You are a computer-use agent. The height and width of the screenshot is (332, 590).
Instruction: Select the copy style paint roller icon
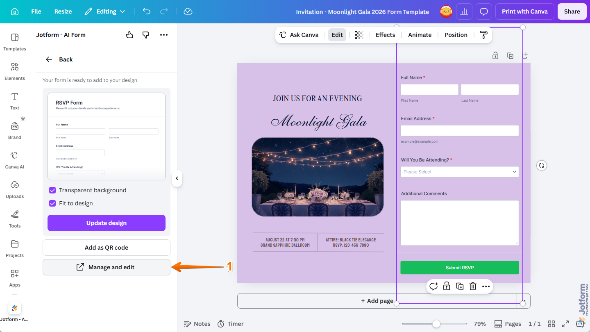coord(484,35)
